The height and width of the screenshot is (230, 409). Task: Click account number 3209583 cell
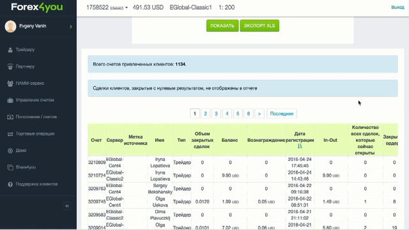tap(96, 215)
